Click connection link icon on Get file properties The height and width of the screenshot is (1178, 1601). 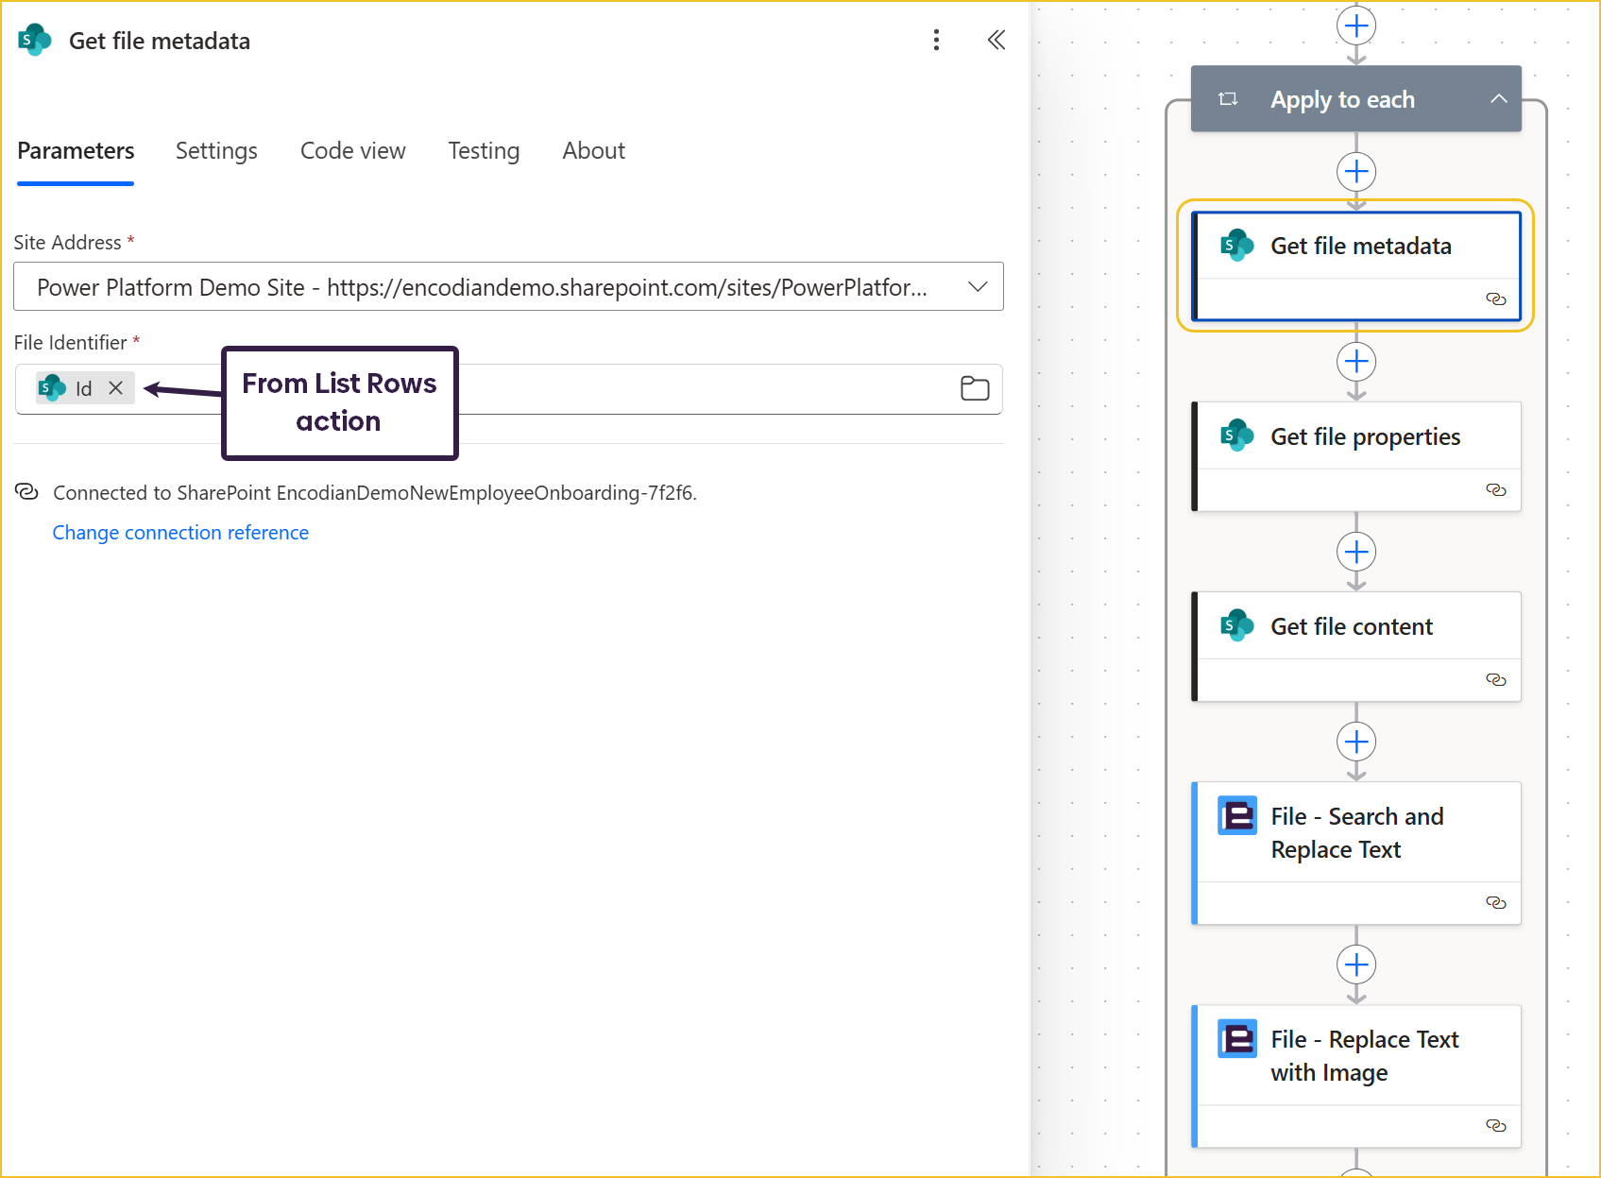coord(1495,489)
